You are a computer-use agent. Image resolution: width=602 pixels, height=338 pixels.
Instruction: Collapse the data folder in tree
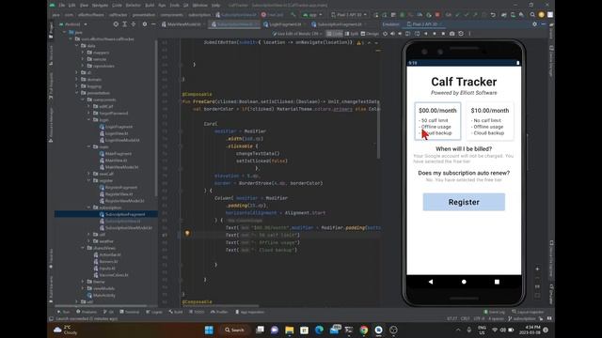click(77, 46)
